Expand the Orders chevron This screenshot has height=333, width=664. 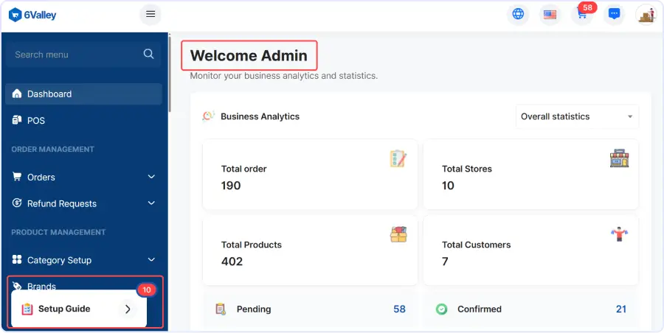(x=151, y=176)
